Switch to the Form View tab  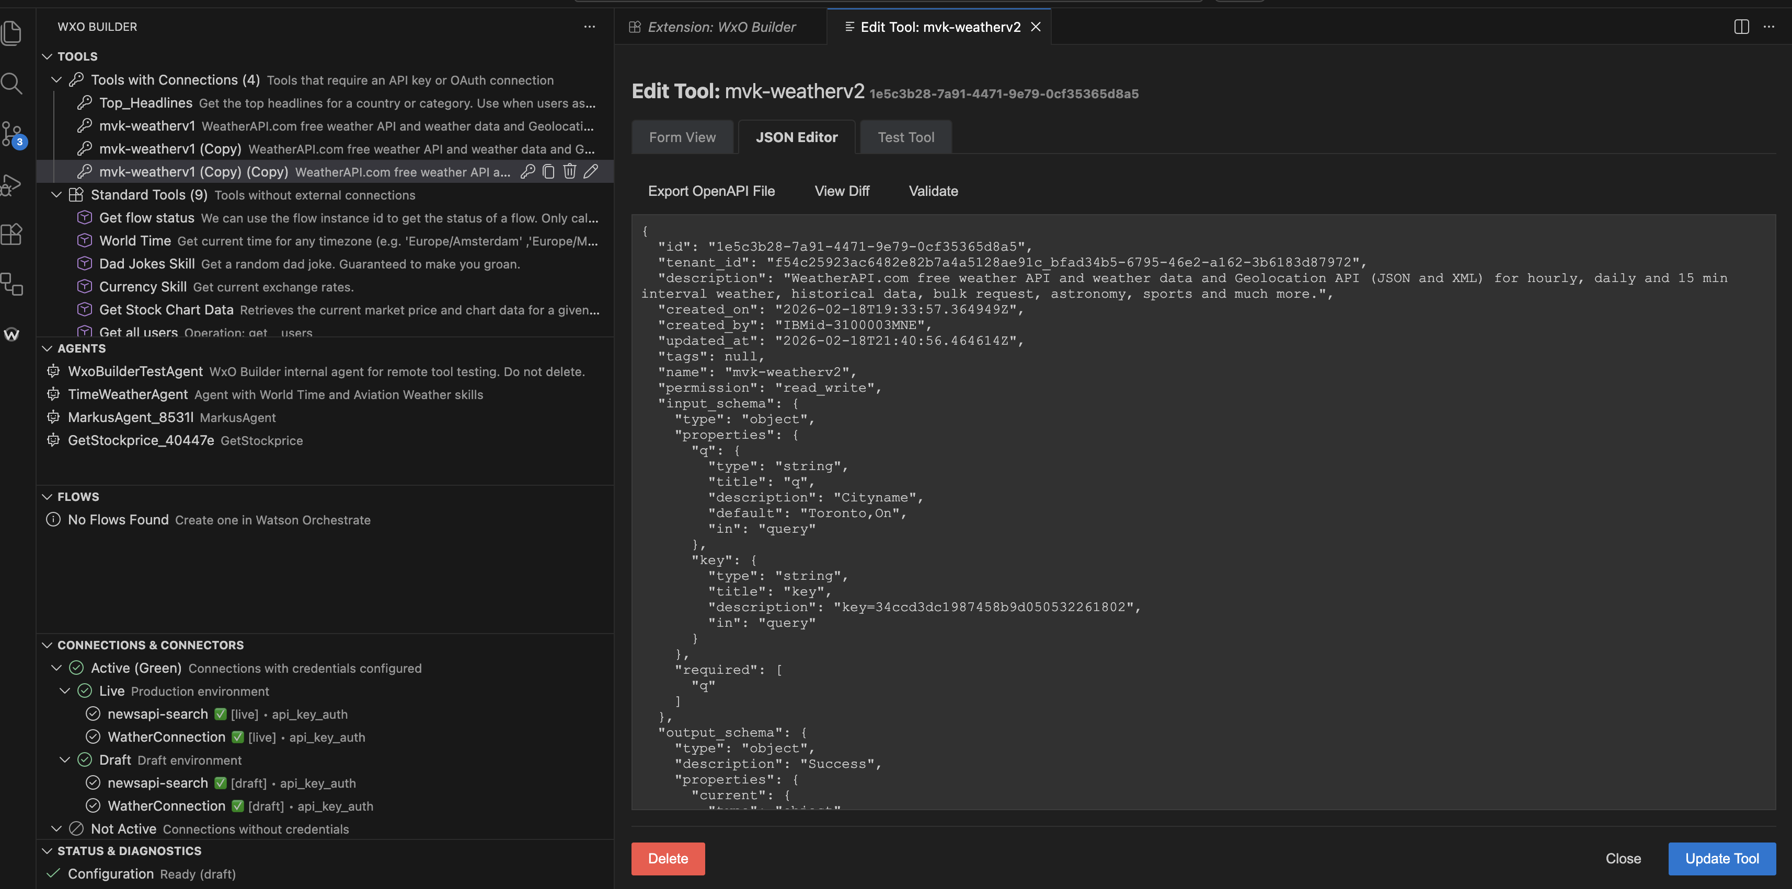682,137
